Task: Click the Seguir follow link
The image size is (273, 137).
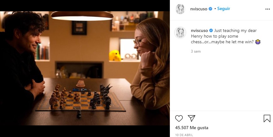Action: tap(224, 9)
